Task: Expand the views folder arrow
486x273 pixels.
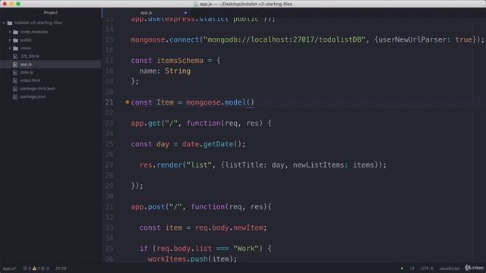Action: tap(10, 48)
